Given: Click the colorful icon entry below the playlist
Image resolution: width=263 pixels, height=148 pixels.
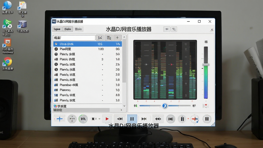Looking at the screenshot, I should pos(60,106).
